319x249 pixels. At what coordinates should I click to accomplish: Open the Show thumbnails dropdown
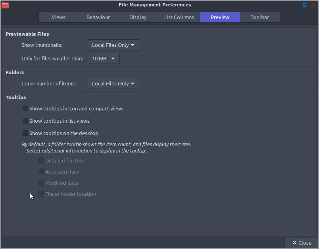113,45
